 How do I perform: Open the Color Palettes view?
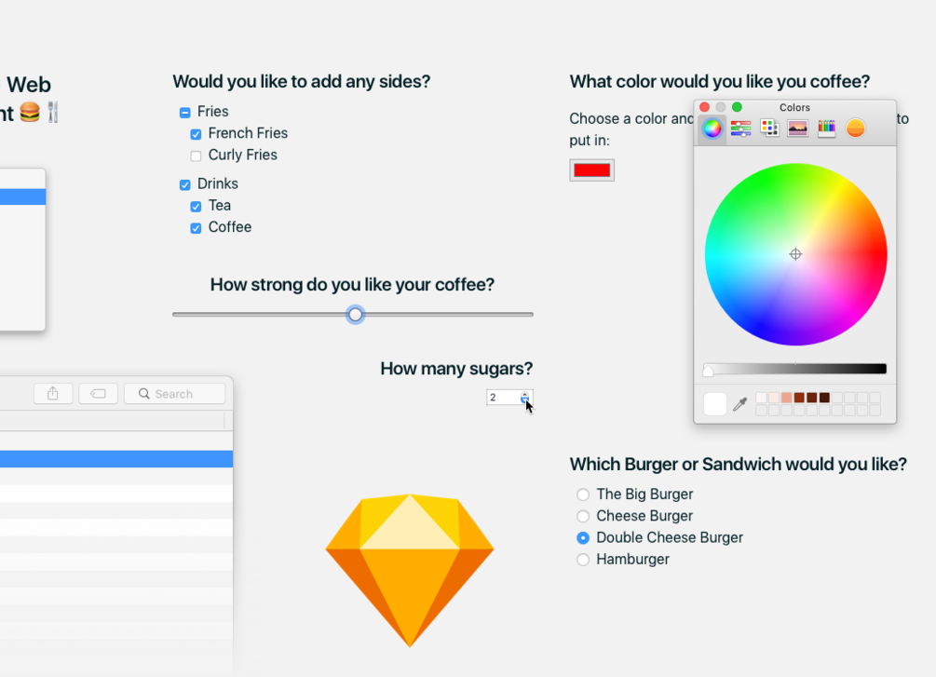[769, 129]
